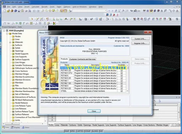Viewport: 182px width, 134px height.
Task: Toggle Available checkbox for RSTAB 5 2D
Action: tap(122, 70)
